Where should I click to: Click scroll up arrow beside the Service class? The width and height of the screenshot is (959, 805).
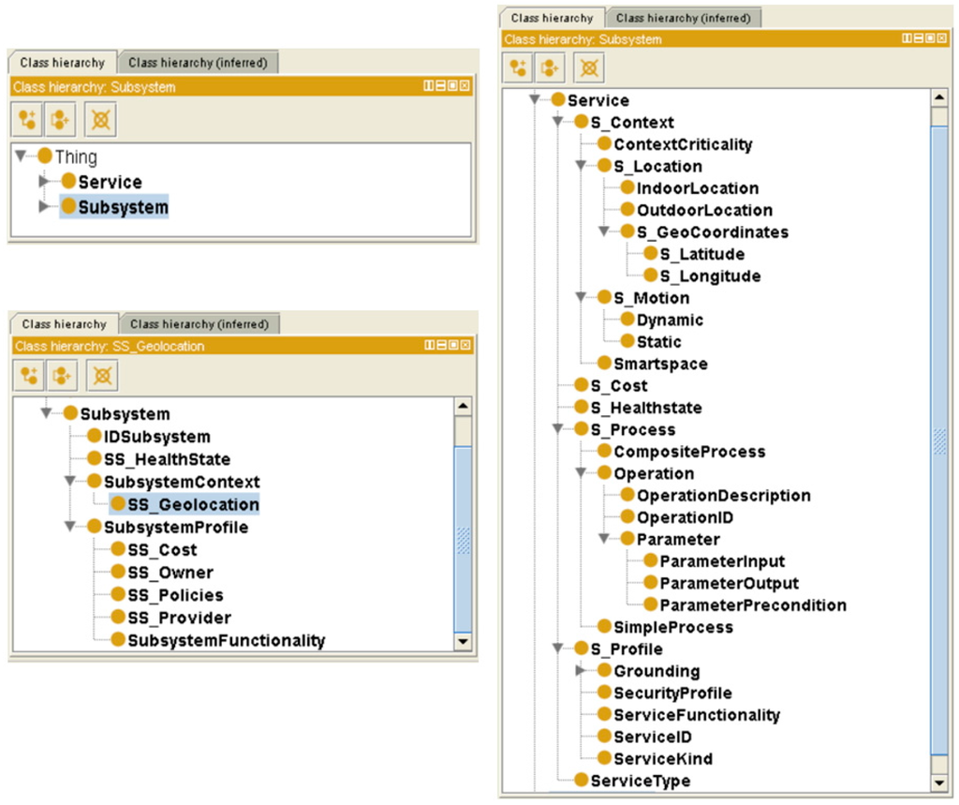[940, 98]
